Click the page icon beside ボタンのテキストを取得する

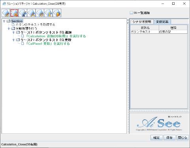coord(13,24)
